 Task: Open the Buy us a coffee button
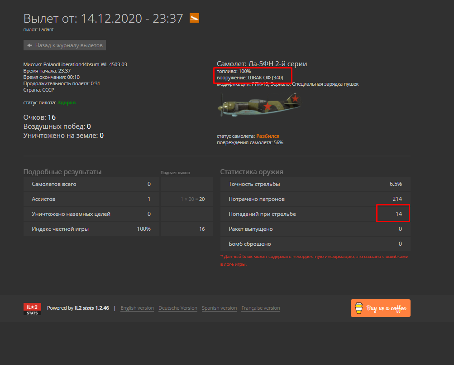[381, 308]
